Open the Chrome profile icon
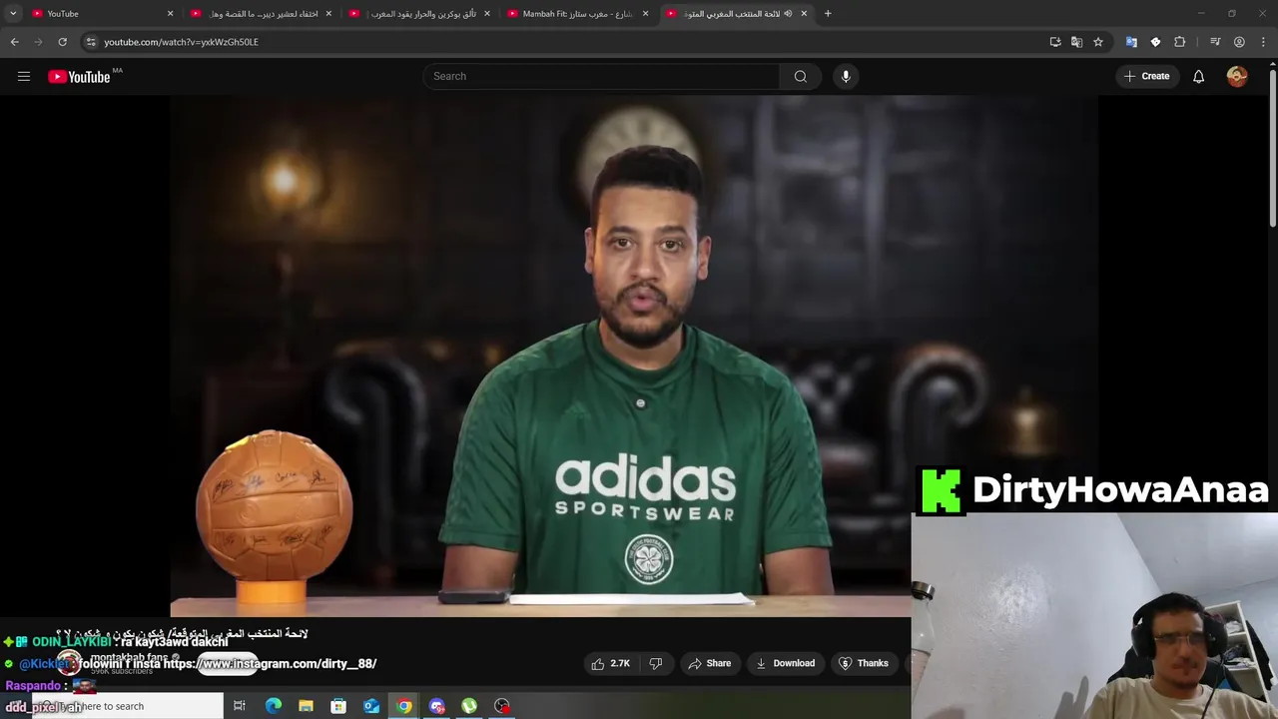This screenshot has height=719, width=1278. coord(1239,42)
